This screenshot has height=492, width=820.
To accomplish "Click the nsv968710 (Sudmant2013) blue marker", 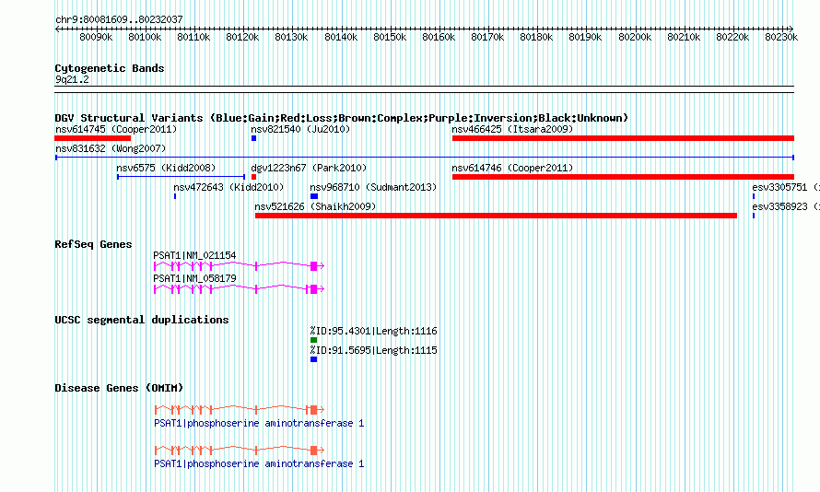I will (x=314, y=196).
